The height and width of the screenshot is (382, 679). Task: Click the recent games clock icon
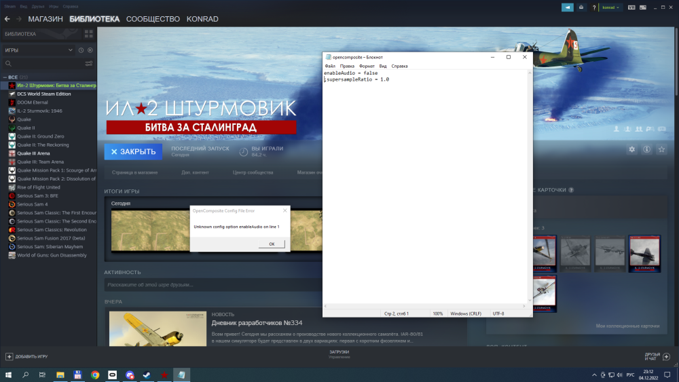click(x=81, y=50)
